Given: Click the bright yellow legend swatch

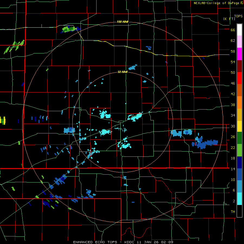Looking at the screenshot, I should pyautogui.click(x=239, y=126).
